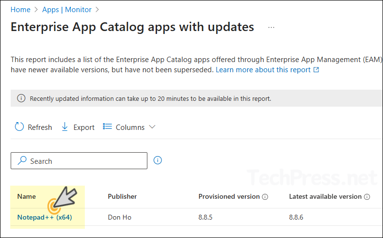Click the Export download arrow icon
383x238 pixels.
65,127
